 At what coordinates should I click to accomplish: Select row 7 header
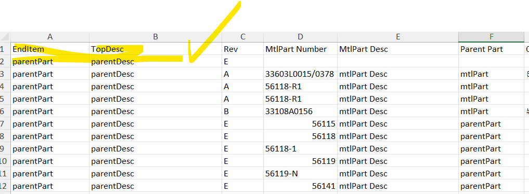[x=5, y=124]
